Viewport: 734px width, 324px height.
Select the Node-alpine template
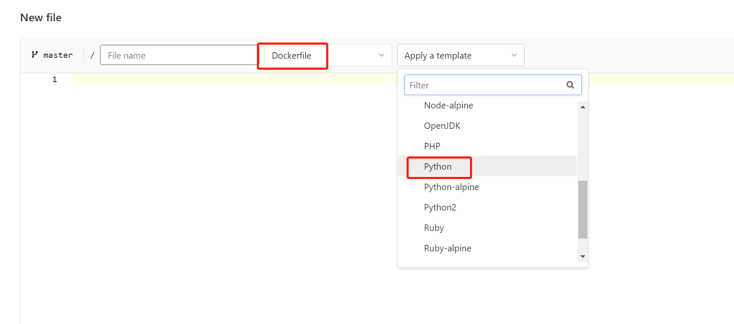[x=487, y=105]
